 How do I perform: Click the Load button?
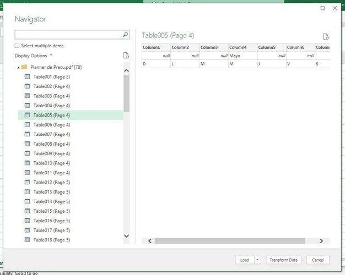[245, 260]
